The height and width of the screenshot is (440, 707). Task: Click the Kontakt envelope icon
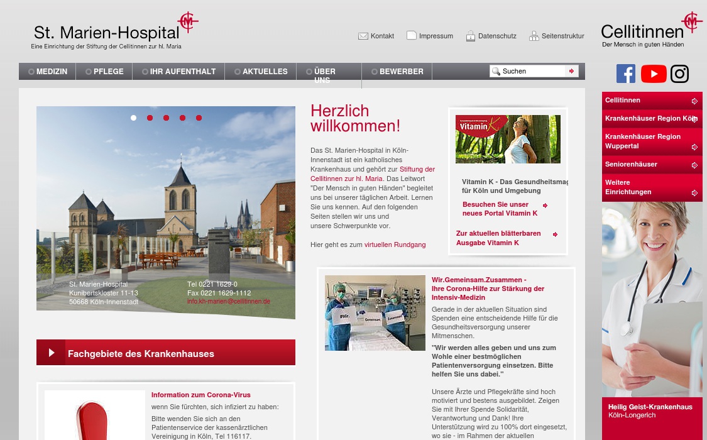(363, 36)
